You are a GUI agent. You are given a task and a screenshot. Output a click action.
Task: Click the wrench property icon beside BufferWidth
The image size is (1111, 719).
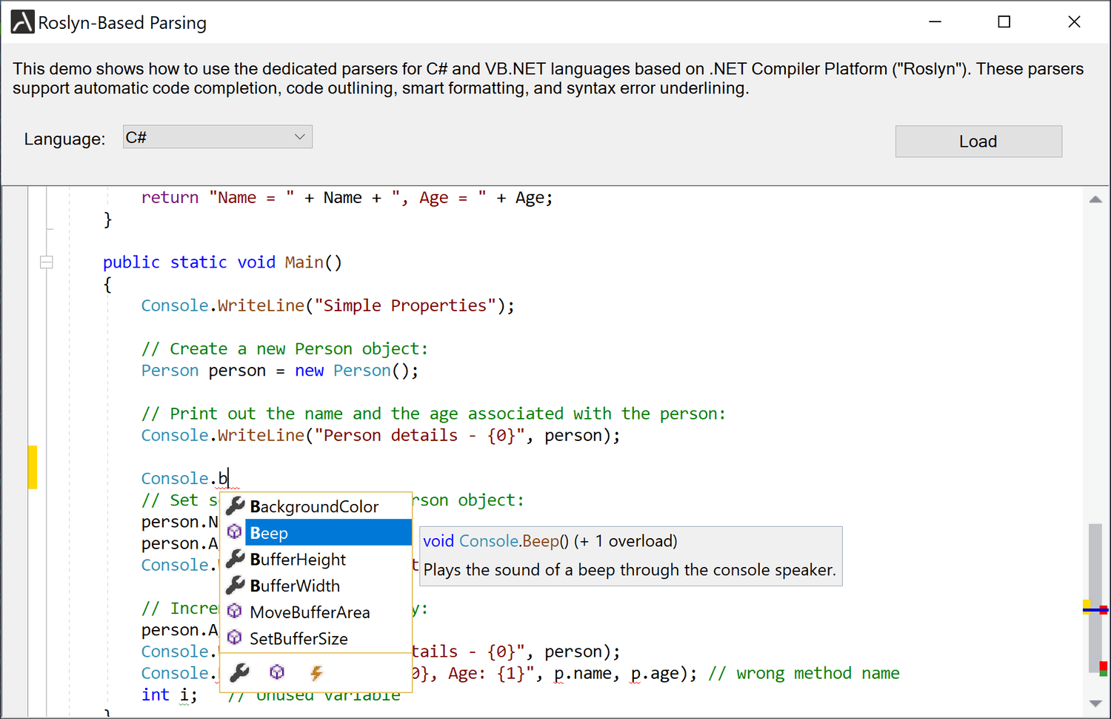235,586
